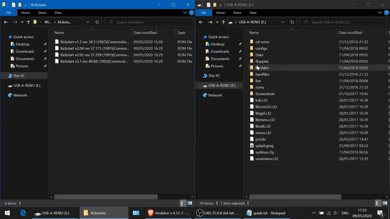
Task: Open Home tab in USB-A-RENO window
Action: pyautogui.click(x=221, y=13)
